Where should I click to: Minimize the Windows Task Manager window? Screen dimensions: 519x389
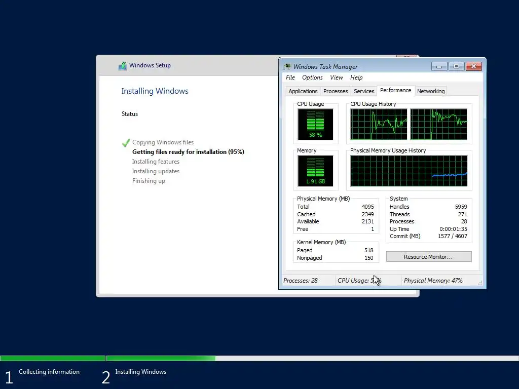click(439, 66)
